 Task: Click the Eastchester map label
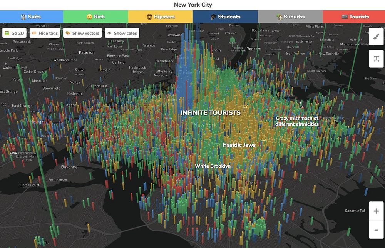point(304,42)
